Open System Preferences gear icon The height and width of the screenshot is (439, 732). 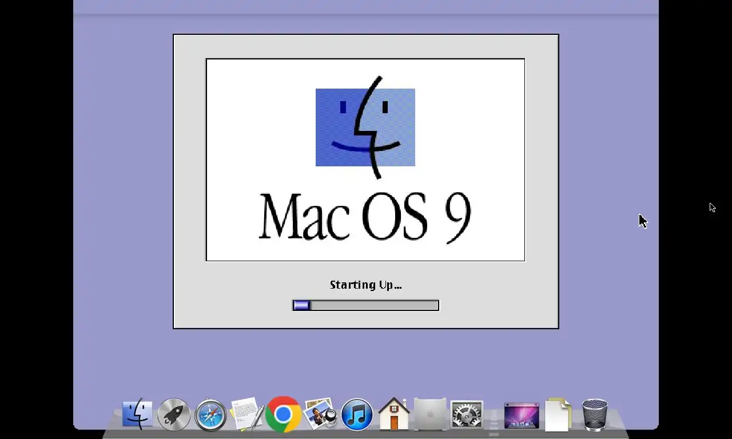click(x=467, y=414)
